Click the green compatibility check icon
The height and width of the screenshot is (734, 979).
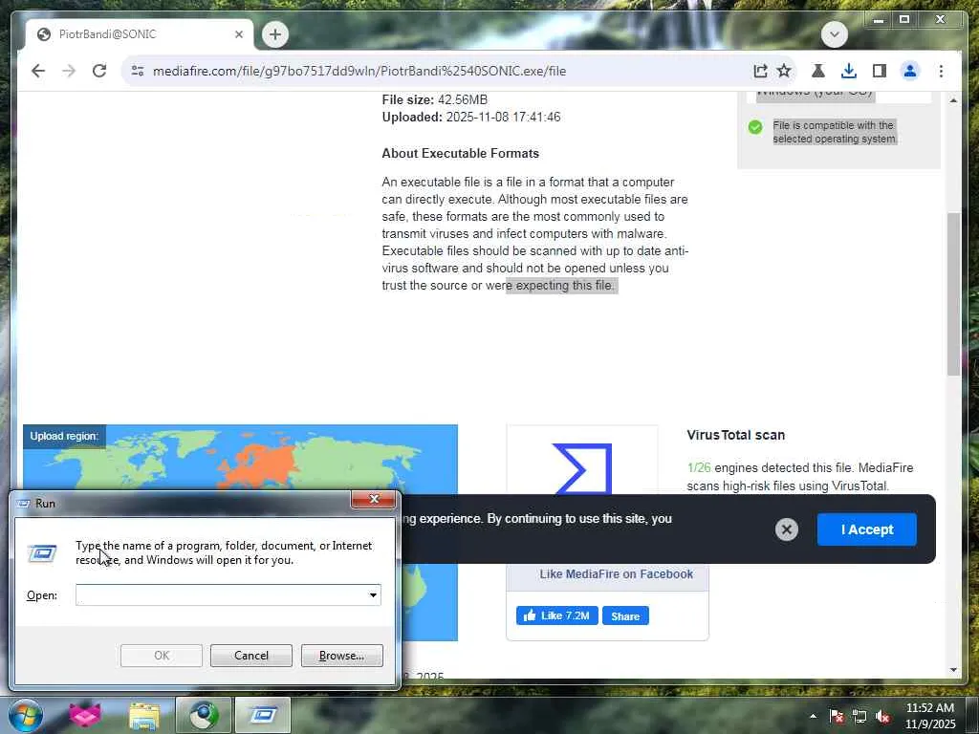[x=755, y=127]
